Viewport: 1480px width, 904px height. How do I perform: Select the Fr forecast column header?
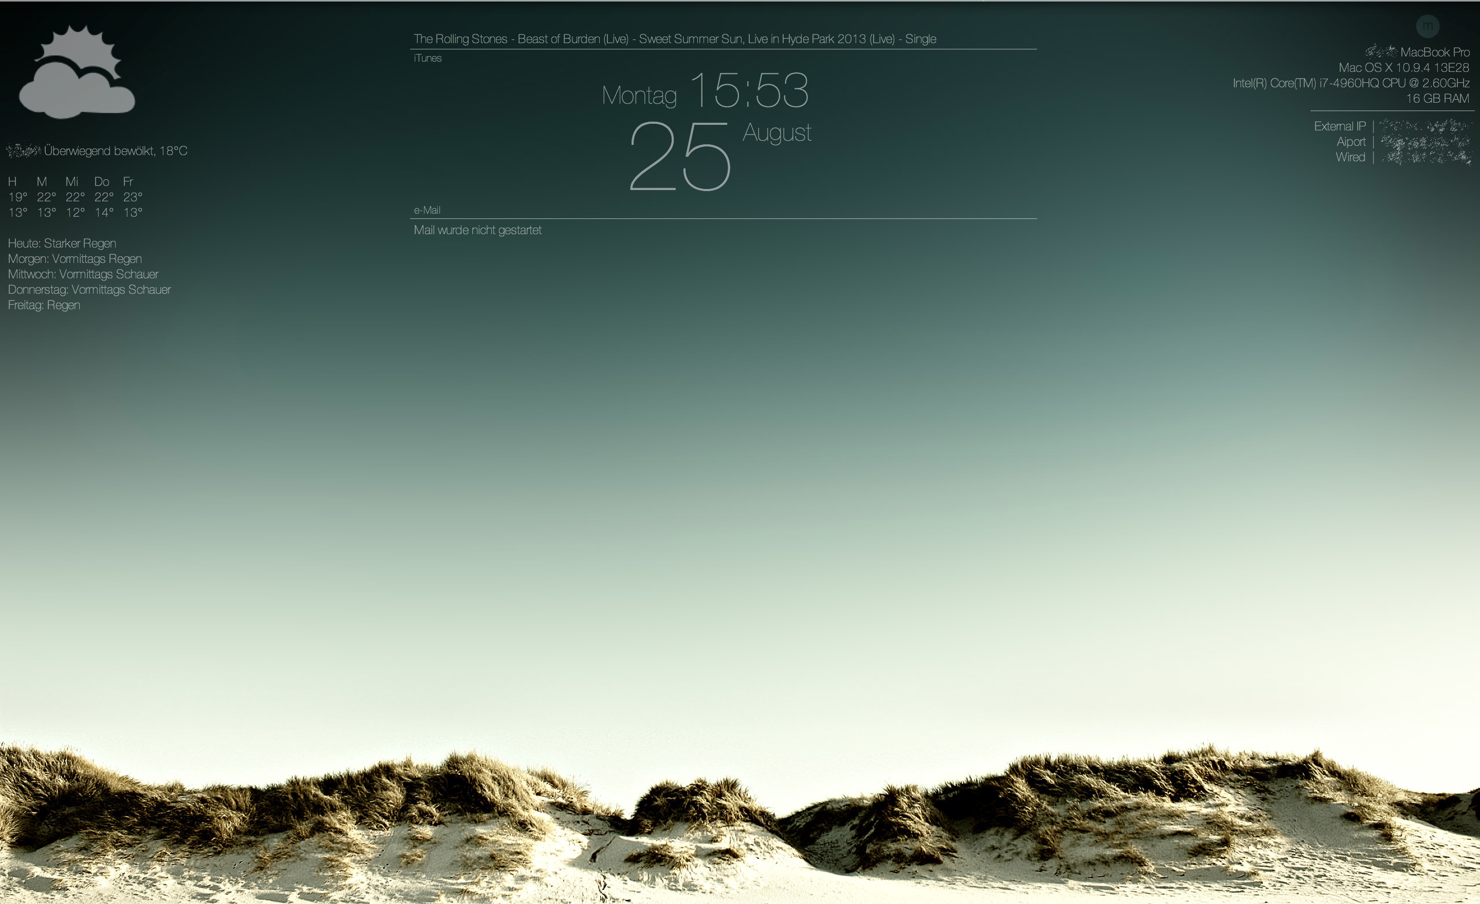127,181
